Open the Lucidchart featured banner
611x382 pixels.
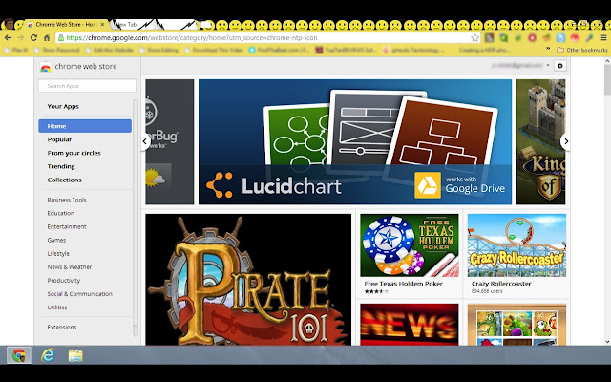click(355, 142)
